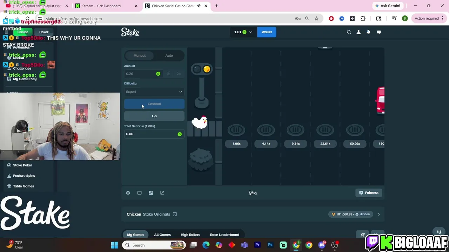The height and width of the screenshot is (252, 449).
Task: Open Photoshop from the taskbar
Action: pyautogui.click(x=270, y=245)
